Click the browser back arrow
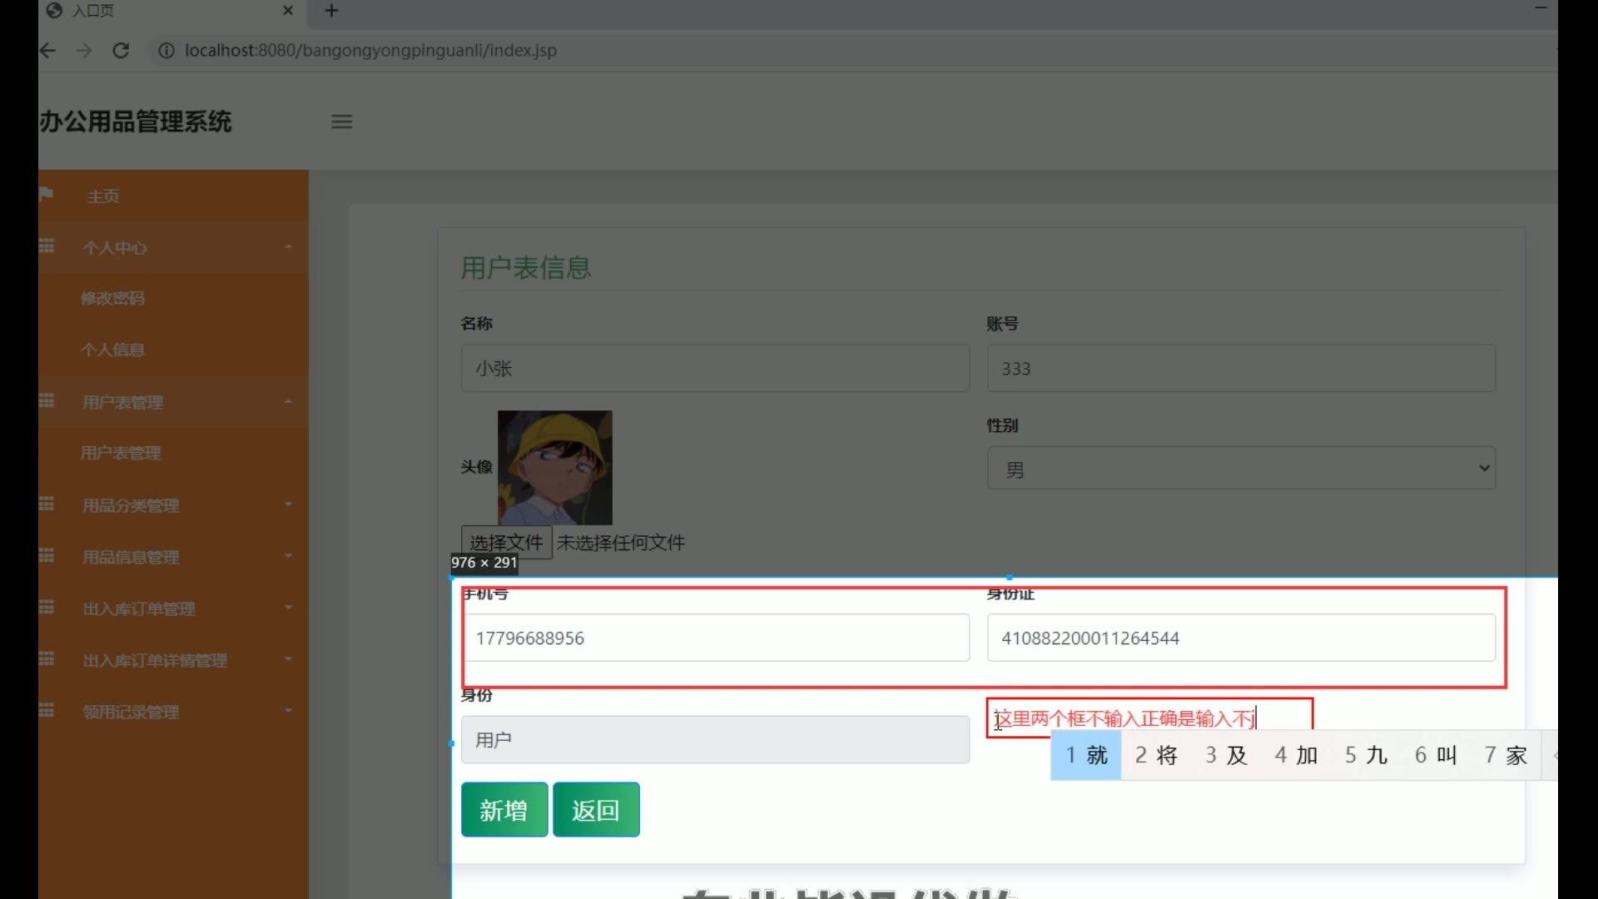The width and height of the screenshot is (1598, 899). (x=47, y=51)
